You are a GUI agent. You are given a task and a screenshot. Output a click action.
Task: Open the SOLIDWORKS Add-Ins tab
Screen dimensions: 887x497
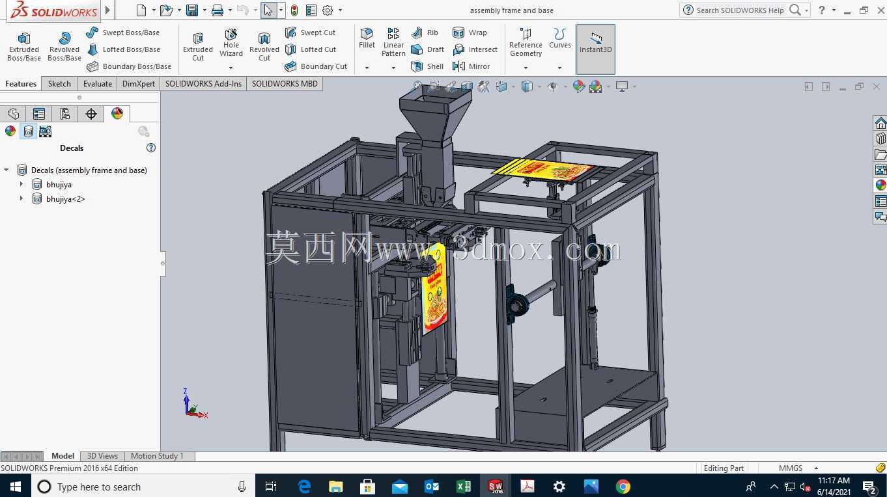pyautogui.click(x=203, y=84)
